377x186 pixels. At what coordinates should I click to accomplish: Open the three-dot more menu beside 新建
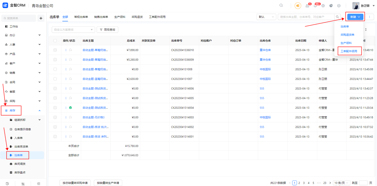click(369, 17)
